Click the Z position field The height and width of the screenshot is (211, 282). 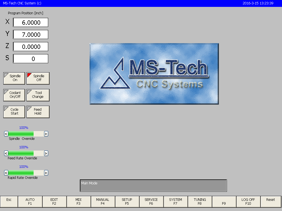pos(31,47)
